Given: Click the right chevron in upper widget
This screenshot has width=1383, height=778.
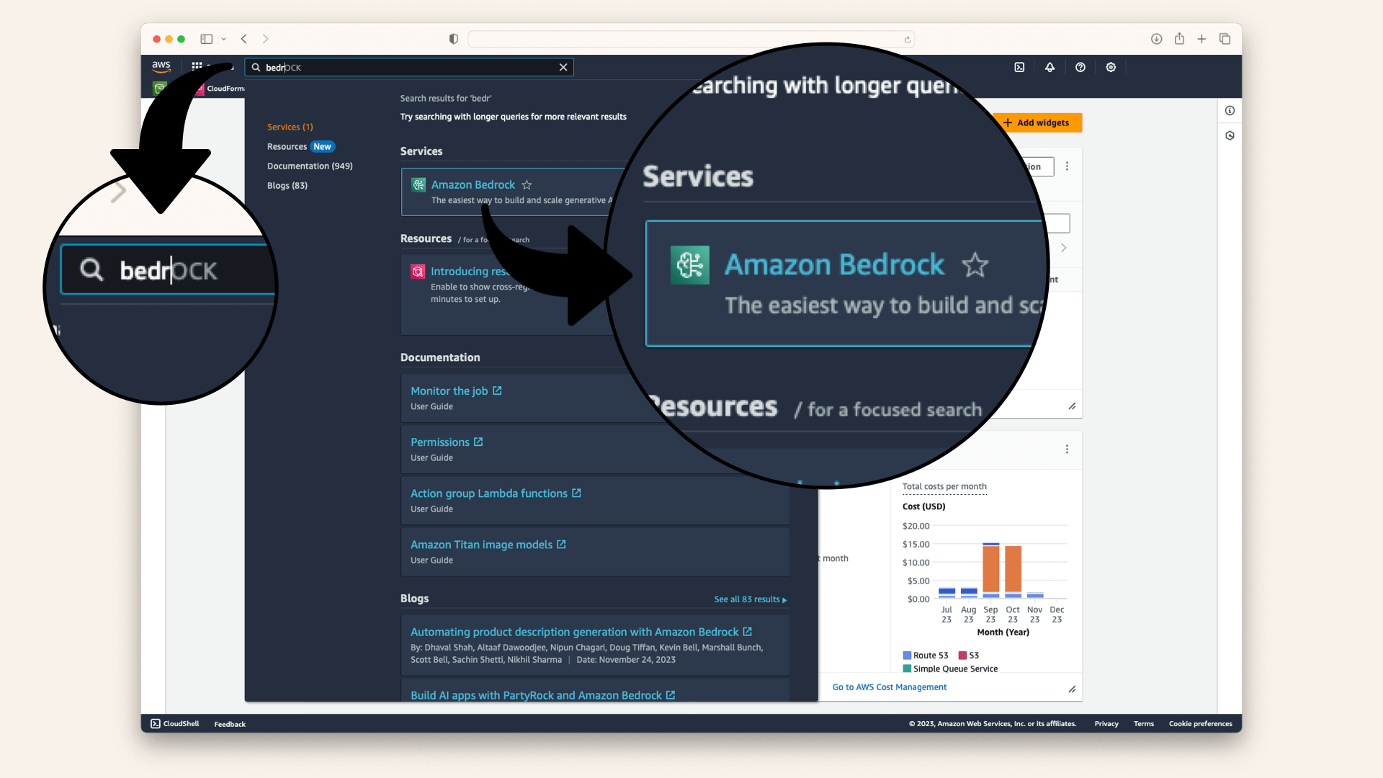Looking at the screenshot, I should [x=1063, y=248].
